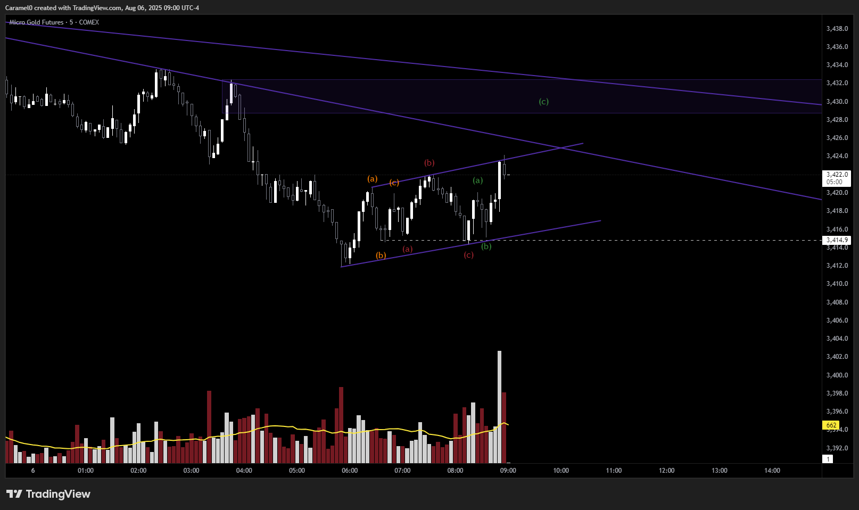Click the 3,434.0 price axis label
Viewport: 859px width, 510px height.
tap(837, 65)
